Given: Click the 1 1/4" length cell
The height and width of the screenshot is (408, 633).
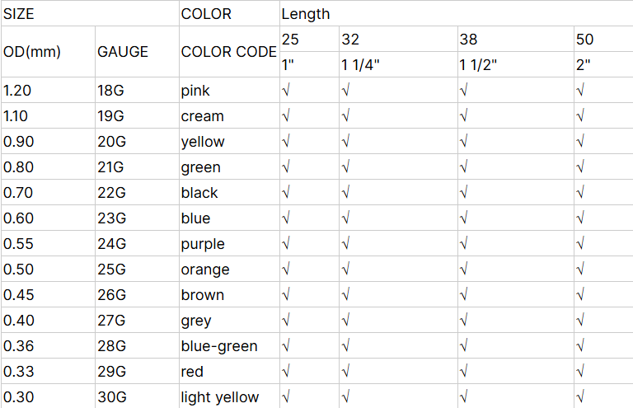Looking at the screenshot, I should (360, 65).
